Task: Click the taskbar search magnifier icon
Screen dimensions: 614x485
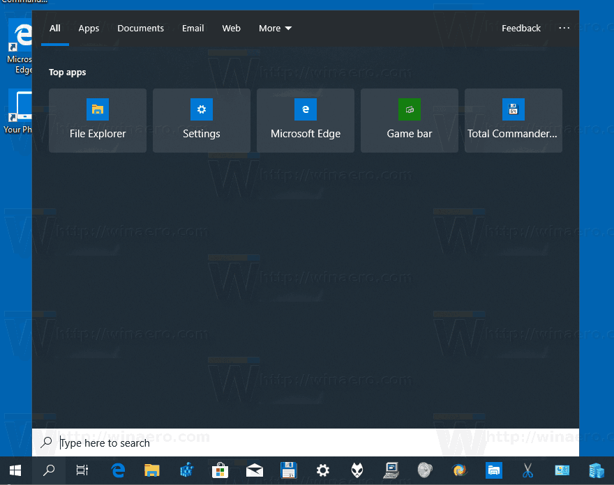Action: [x=49, y=470]
